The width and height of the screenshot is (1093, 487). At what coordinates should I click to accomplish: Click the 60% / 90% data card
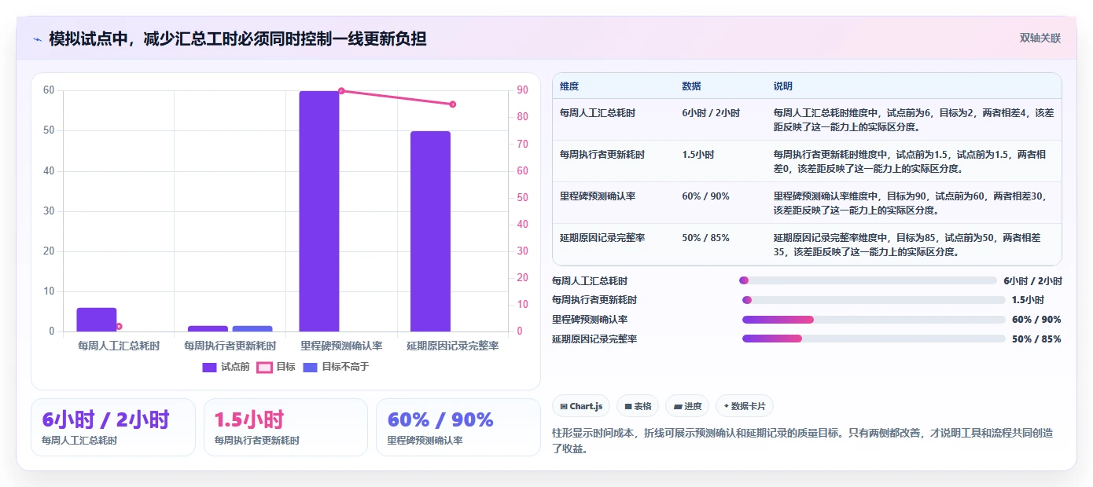click(458, 427)
